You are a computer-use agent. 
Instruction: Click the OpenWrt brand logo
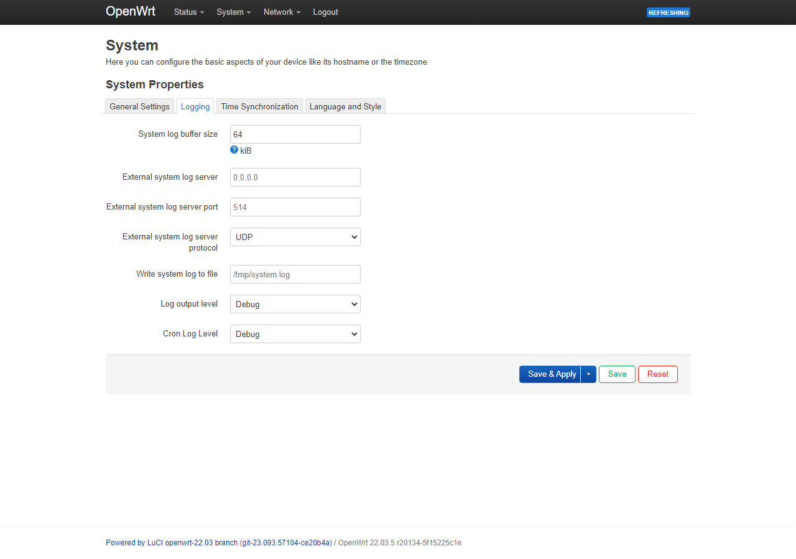click(131, 12)
